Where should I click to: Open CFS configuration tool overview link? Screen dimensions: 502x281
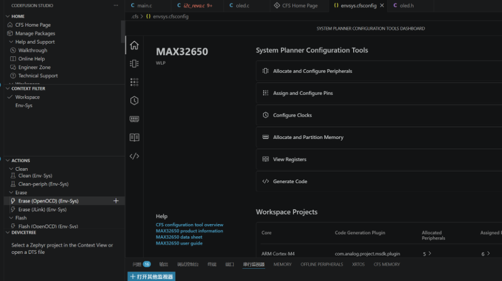tap(189, 225)
